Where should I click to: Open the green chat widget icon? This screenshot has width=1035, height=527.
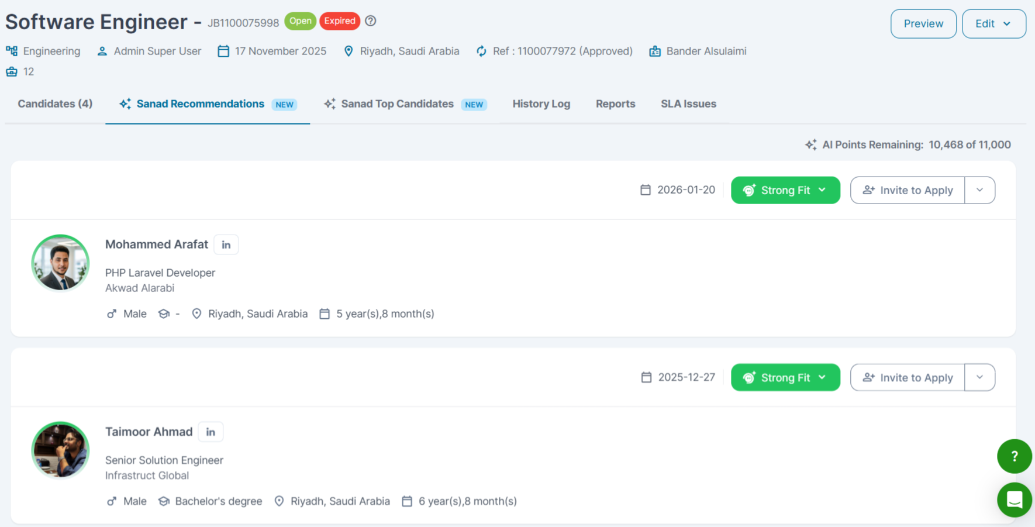[x=1014, y=500]
